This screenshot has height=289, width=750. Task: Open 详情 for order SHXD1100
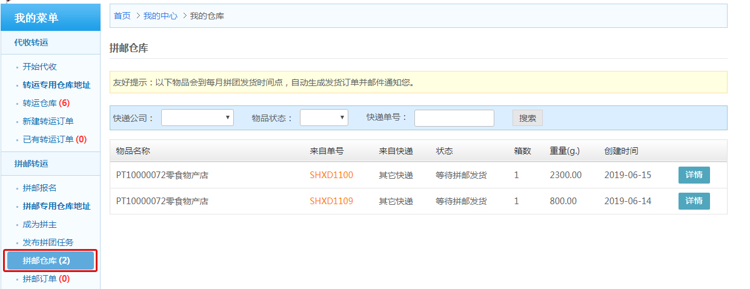click(x=694, y=175)
